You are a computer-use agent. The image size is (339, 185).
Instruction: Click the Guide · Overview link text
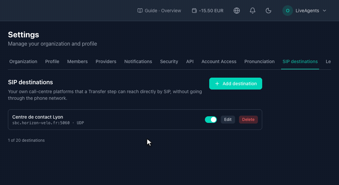click(163, 11)
